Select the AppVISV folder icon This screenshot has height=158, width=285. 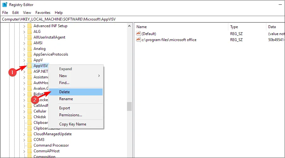tap(29, 66)
